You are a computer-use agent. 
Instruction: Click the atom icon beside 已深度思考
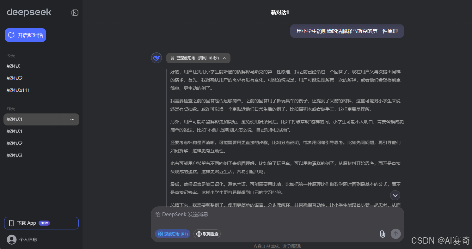(173, 58)
